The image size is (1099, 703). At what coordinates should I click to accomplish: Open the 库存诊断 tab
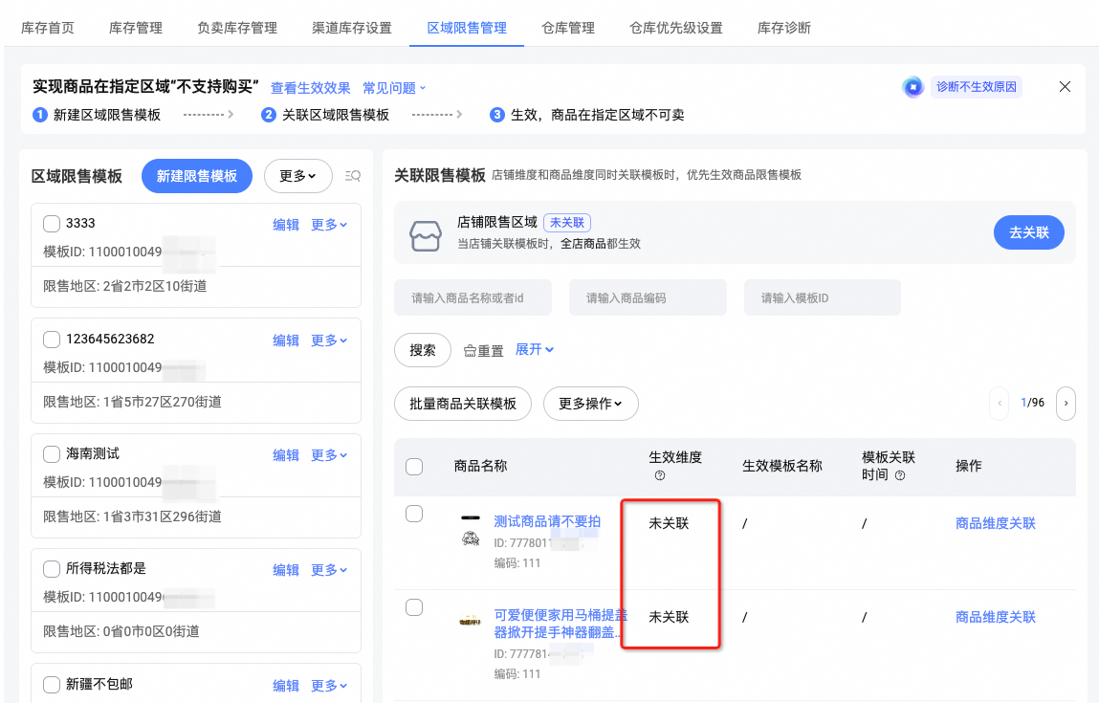pyautogui.click(x=784, y=28)
